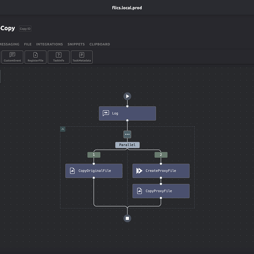Click the CustomEvent toolbar icon

pyautogui.click(x=12, y=57)
